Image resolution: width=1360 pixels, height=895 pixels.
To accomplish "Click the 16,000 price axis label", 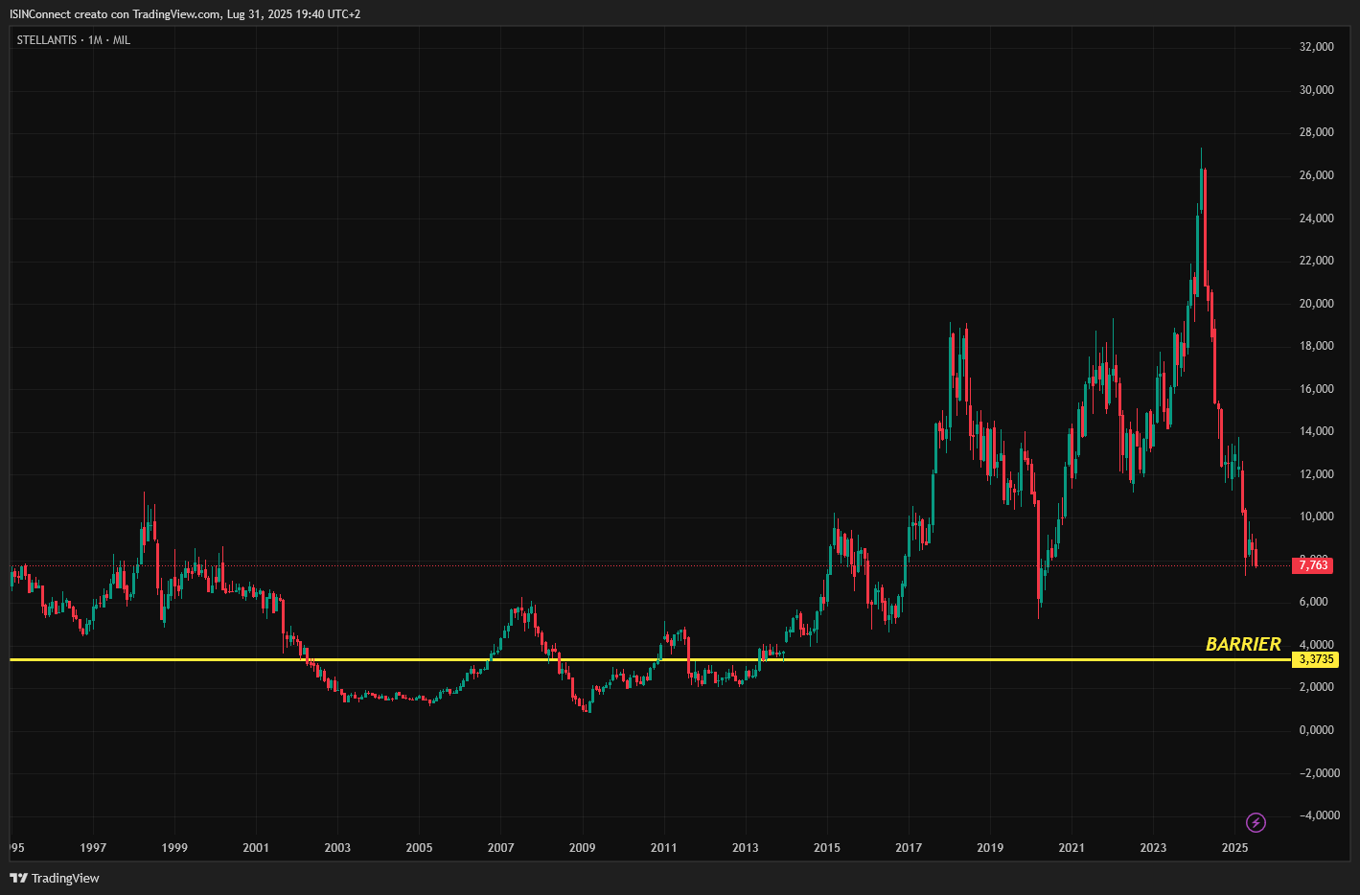I will click(x=1317, y=389).
